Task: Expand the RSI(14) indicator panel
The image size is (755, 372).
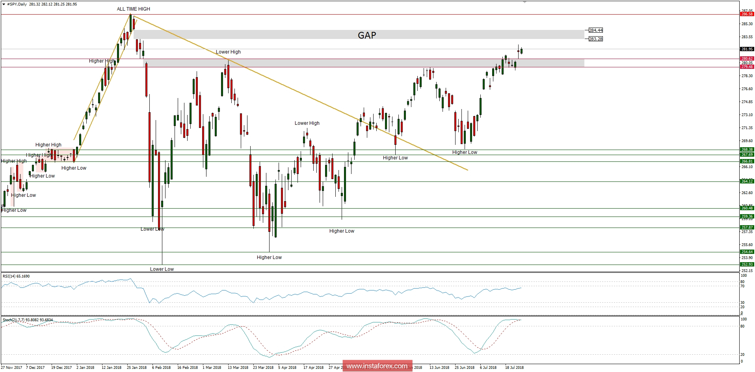Action: [15, 276]
